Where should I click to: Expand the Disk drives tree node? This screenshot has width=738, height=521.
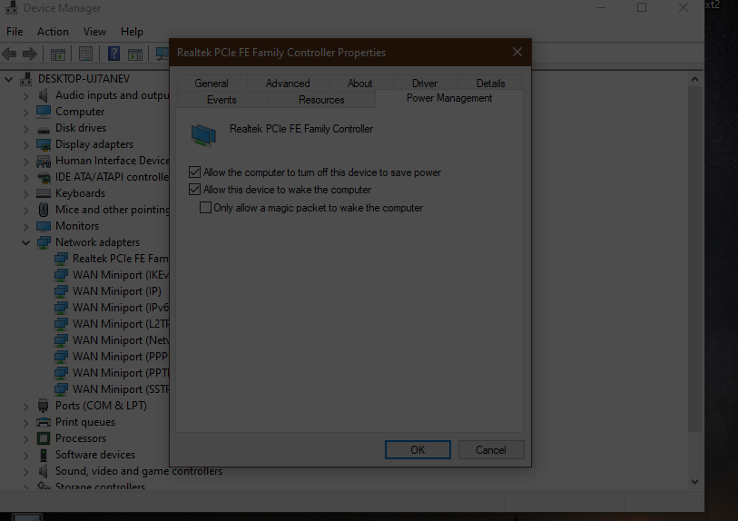(26, 129)
